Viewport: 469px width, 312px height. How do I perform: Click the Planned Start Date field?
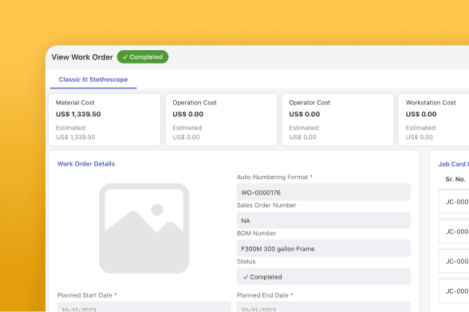[x=144, y=307]
